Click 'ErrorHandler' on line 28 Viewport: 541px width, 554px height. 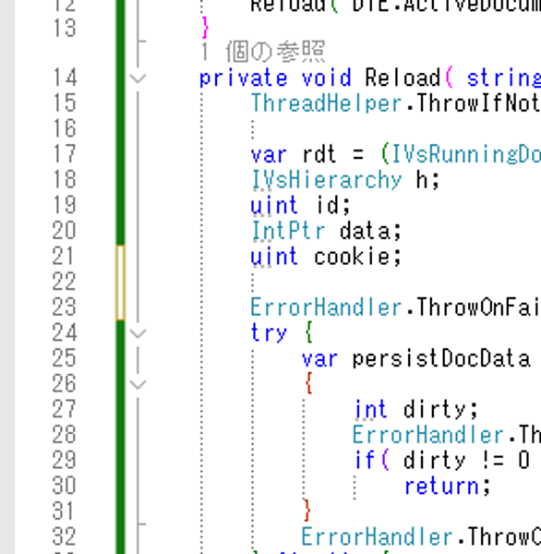tap(428, 435)
